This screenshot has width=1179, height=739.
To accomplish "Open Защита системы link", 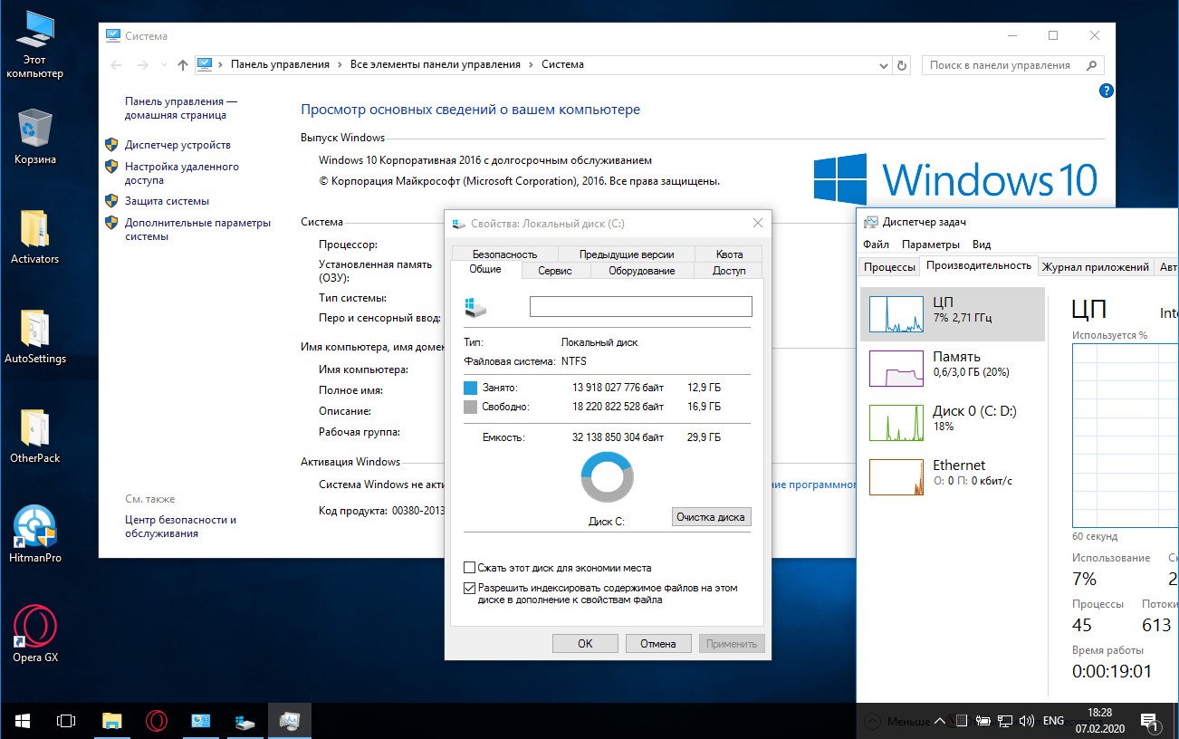I will [167, 201].
